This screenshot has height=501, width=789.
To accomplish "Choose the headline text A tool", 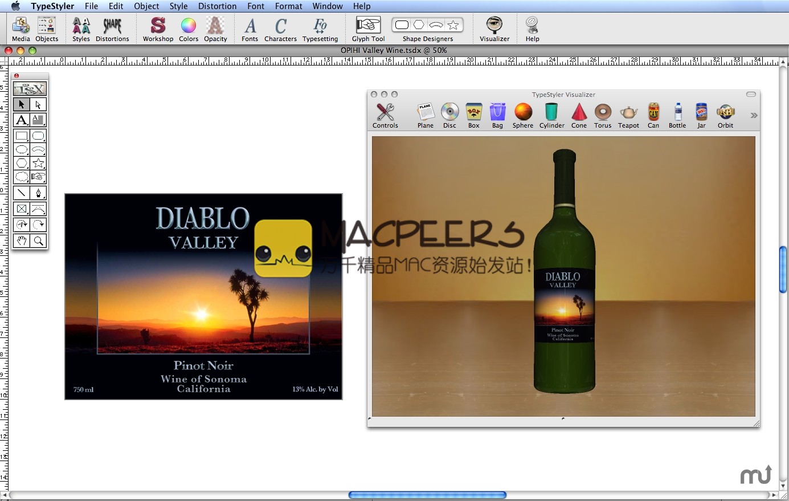I will [22, 120].
